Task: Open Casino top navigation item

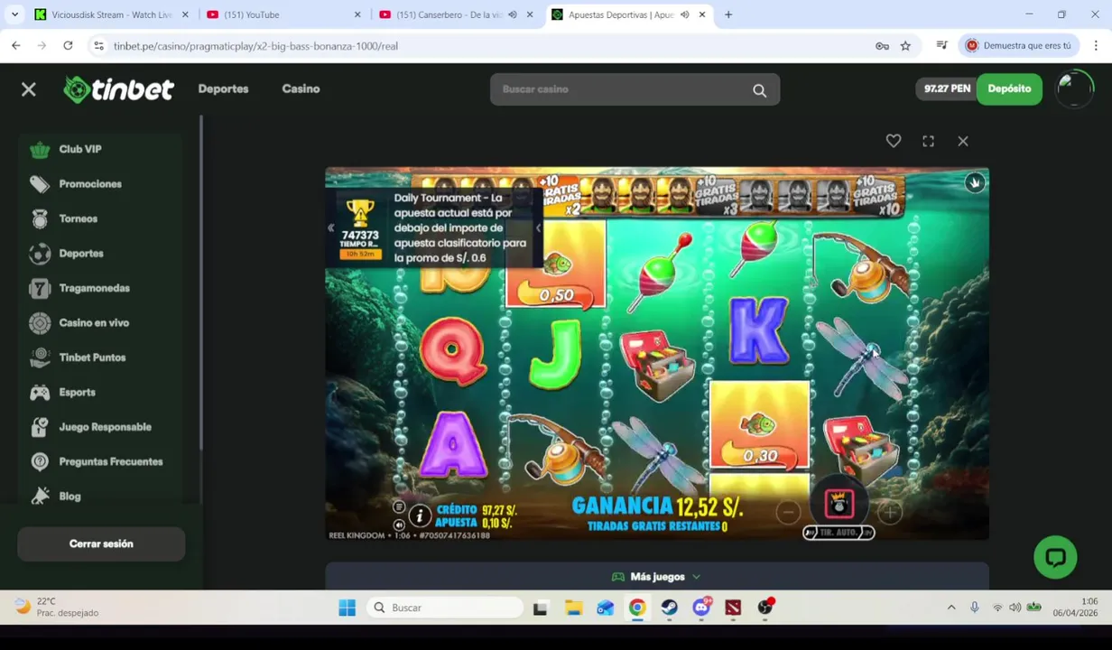Action: (301, 88)
